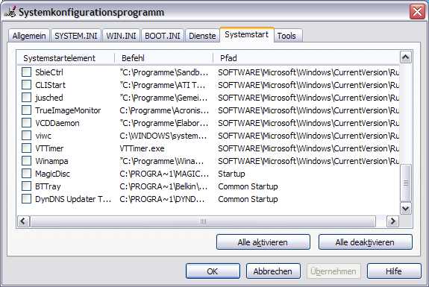This screenshot has height=287, width=429.
Task: Select DynDNS Updater's 'Common Startup' path cell
Action: tap(248, 199)
